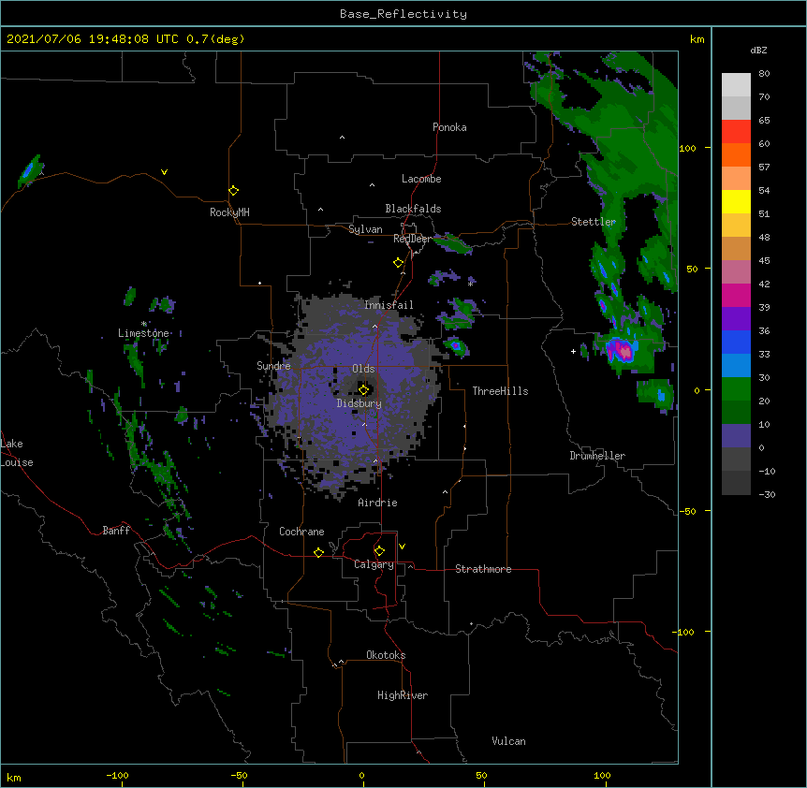Click the Limestone label

pos(143,333)
